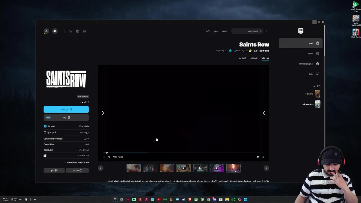This screenshot has width=361, height=203.
Task: Open the shopping cart icon
Action: (71, 31)
